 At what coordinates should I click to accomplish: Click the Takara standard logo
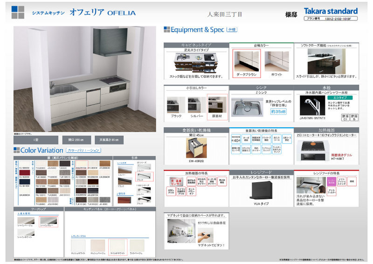click(x=331, y=11)
